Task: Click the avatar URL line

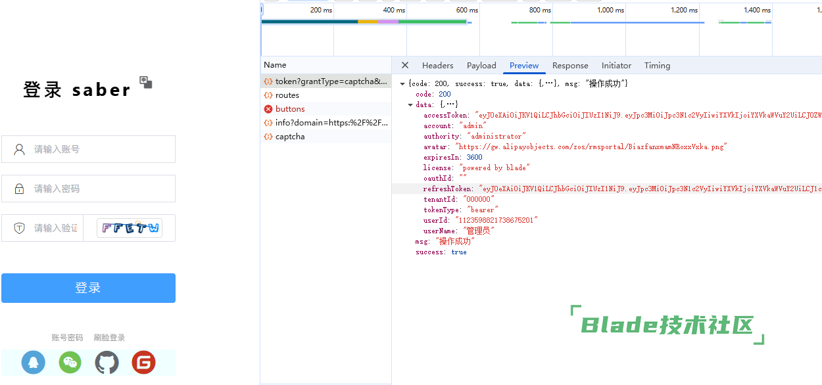Action: (x=575, y=147)
